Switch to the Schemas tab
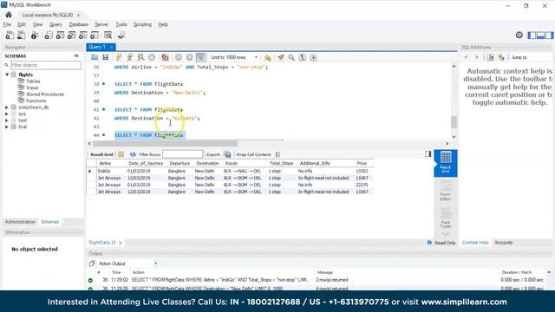 [50, 222]
